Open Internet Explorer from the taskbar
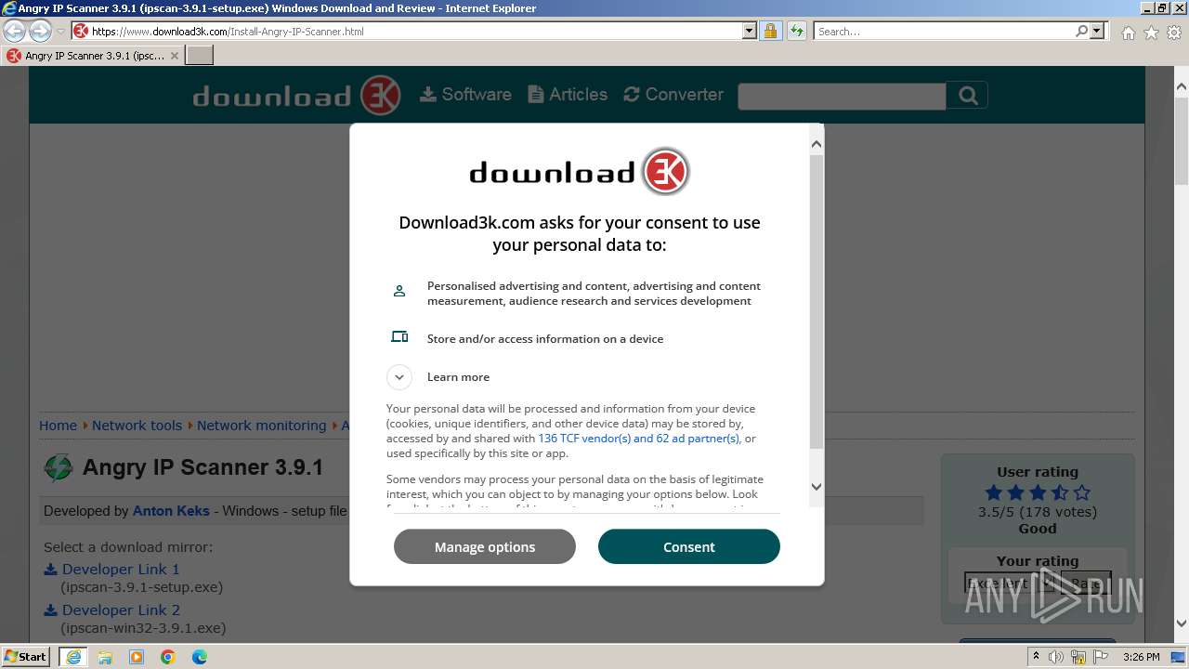 72,657
